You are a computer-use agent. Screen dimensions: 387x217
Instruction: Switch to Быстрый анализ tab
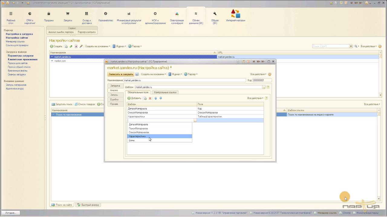click(x=88, y=205)
